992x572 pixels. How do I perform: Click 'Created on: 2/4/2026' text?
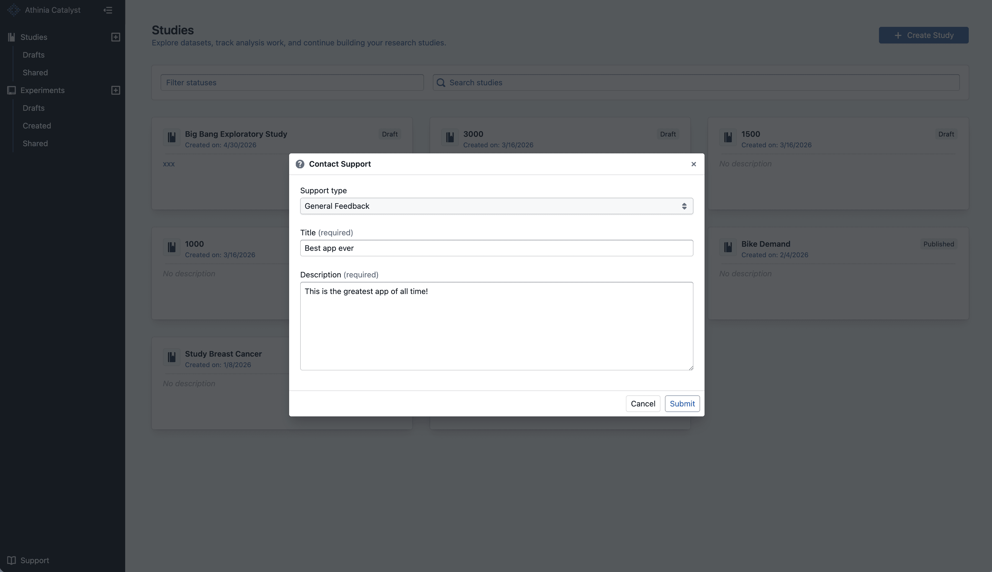[x=774, y=255]
